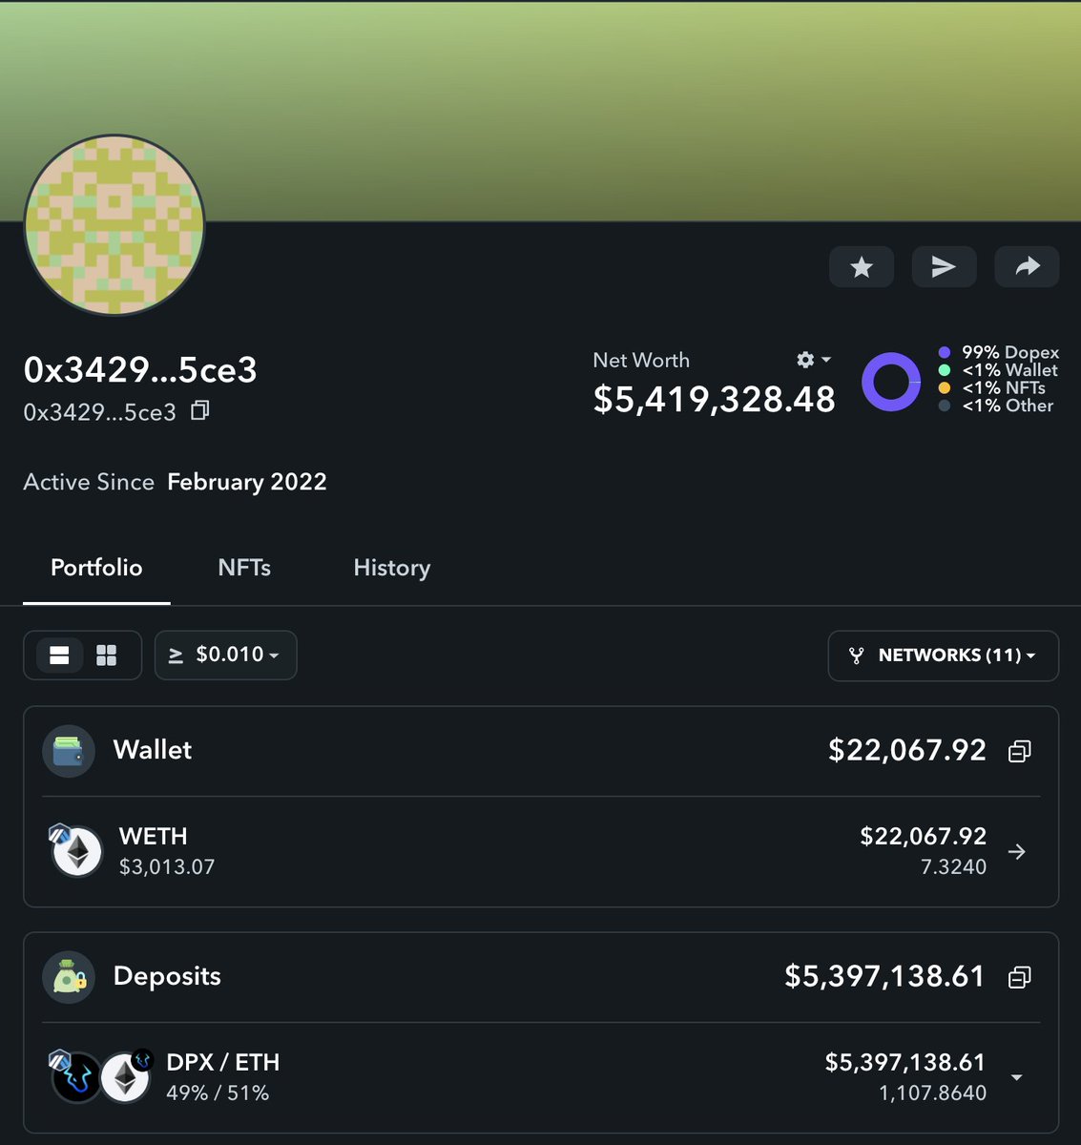
Task: Click the DPX / ETH pair name
Action: [223, 1062]
